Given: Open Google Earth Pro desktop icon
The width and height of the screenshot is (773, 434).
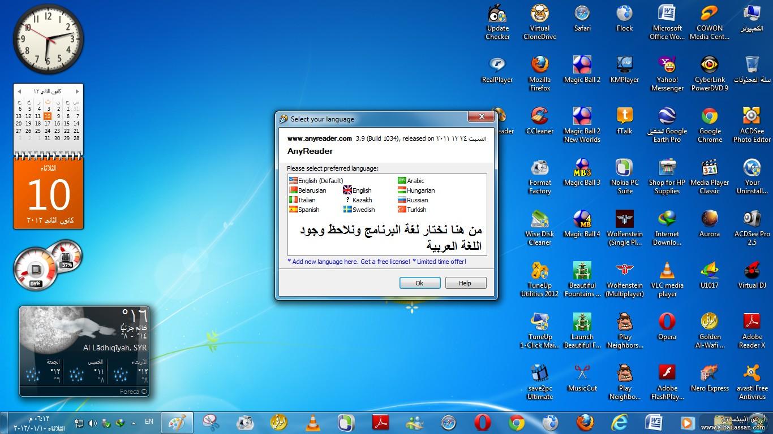Looking at the screenshot, I should (667, 125).
